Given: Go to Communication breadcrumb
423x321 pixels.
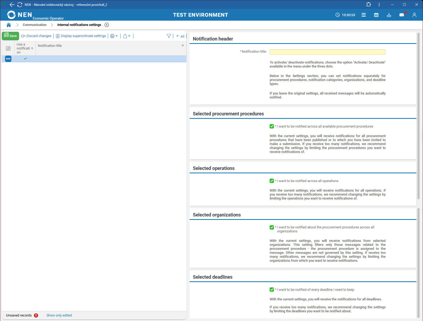Looking at the screenshot, I should [34, 25].
